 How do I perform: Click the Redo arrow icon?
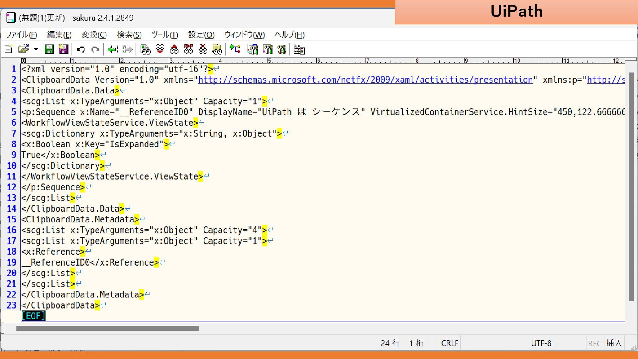95,50
